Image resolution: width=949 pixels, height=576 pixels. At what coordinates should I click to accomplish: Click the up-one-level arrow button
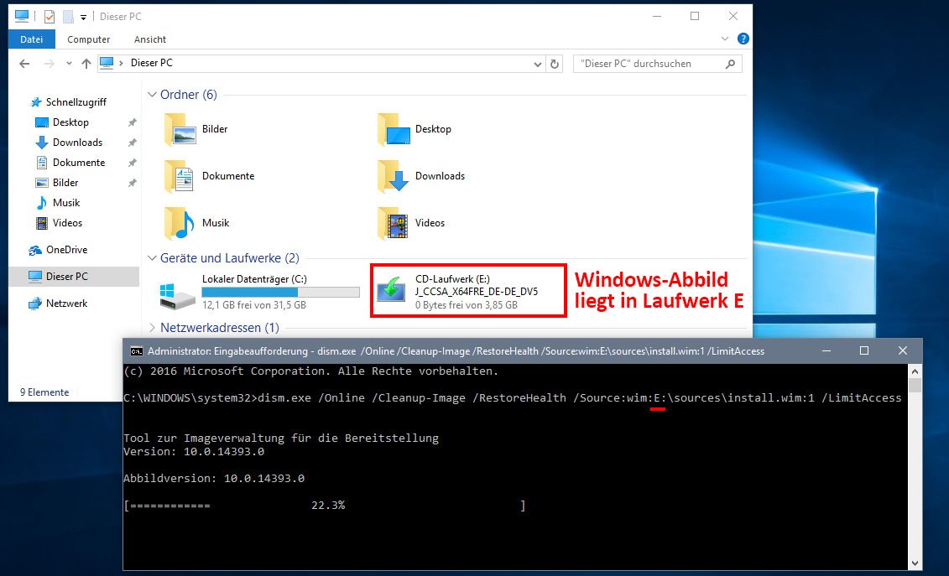[x=86, y=64]
